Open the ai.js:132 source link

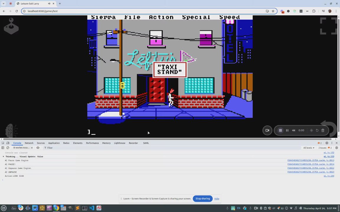pyautogui.click(x=329, y=153)
